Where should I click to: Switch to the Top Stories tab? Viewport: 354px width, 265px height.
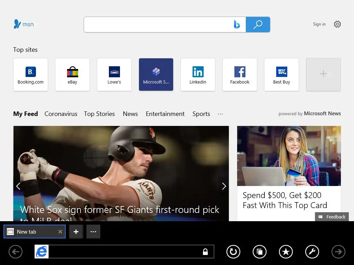click(99, 114)
